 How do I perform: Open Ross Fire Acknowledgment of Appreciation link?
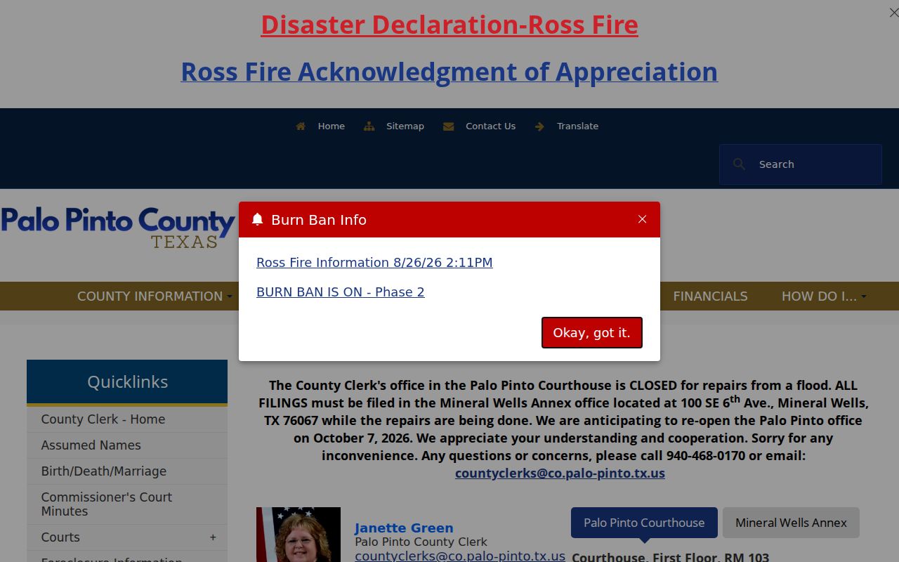(449, 72)
